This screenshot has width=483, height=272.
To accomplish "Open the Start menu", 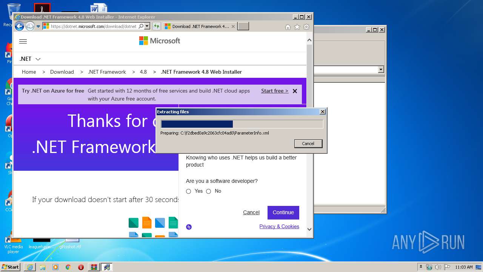I will [x=10, y=267].
